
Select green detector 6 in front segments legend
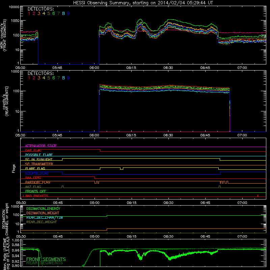click(x=54, y=13)
